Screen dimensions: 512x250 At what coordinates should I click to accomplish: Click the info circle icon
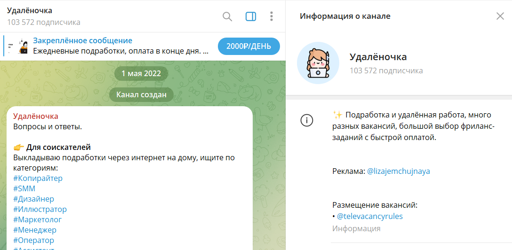coord(306,121)
